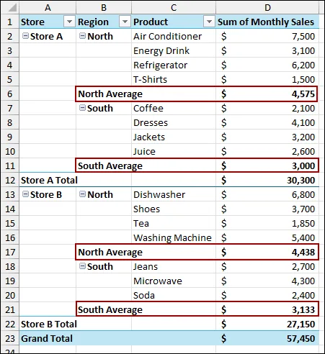
Task: Click the South Average label in row 11
Action: tap(110, 165)
